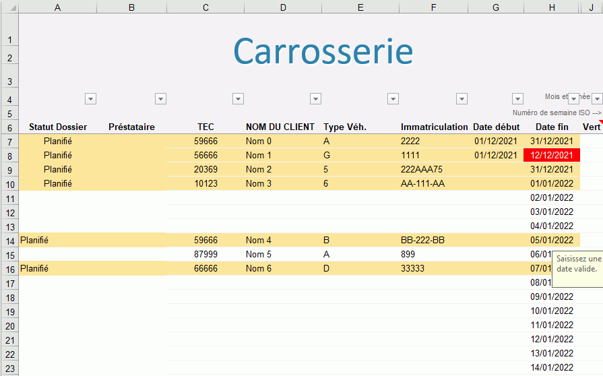Viewport: 603px width, 376px height.
Task: Open the Préstataire column filter dropdown
Action: 160,99
